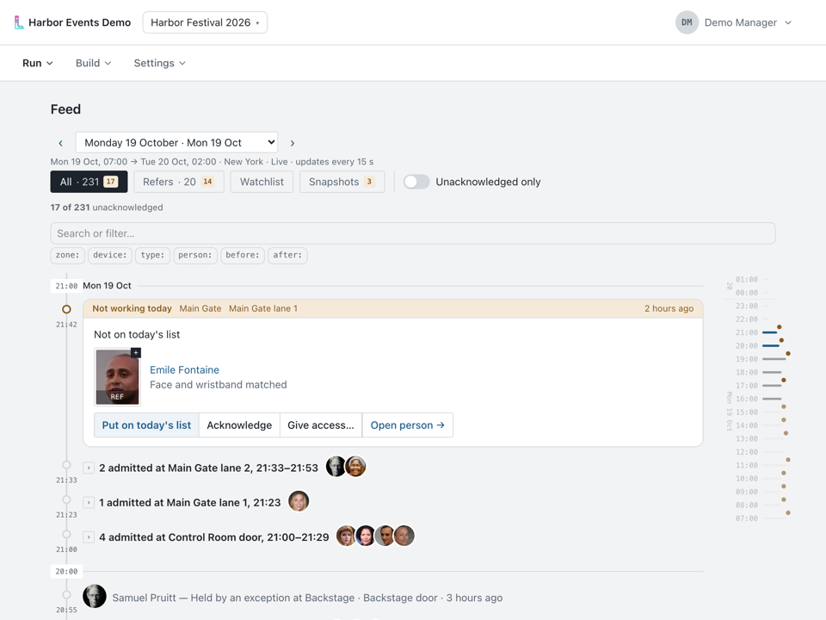Click first avatar in Main Gate lane 2 row

(336, 467)
